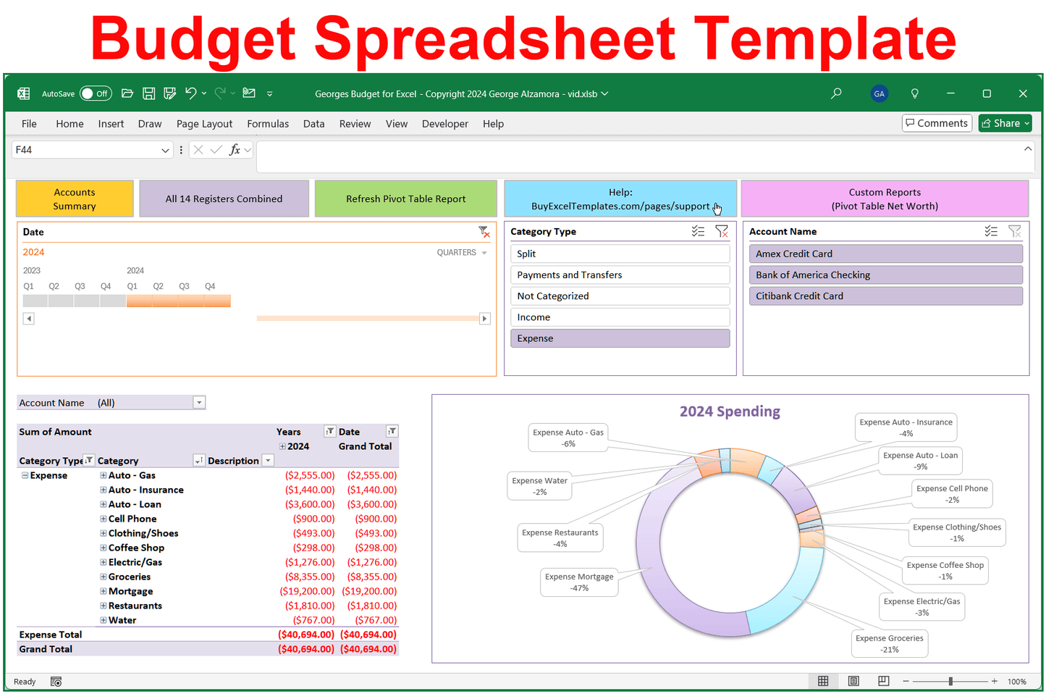Toggle Bank of America Checking slicer item

[x=886, y=275]
